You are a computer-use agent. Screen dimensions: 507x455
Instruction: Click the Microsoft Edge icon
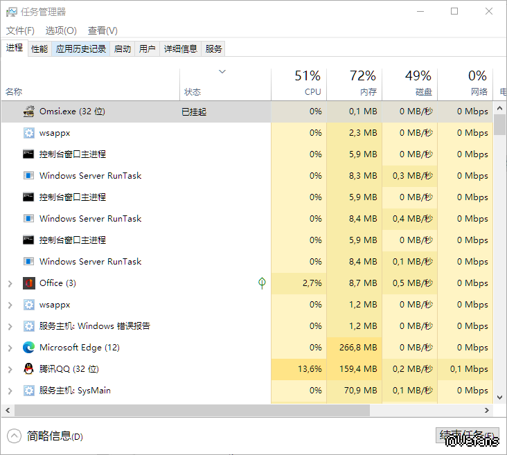(29, 348)
